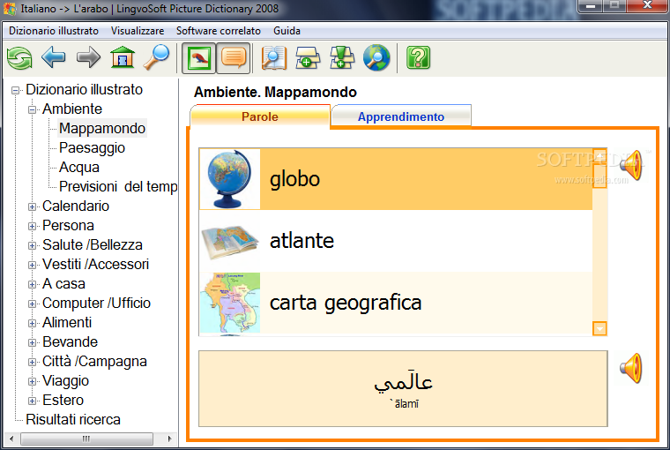The image size is (670, 450).
Task: Expand the Viaggio category
Action: 32,381
